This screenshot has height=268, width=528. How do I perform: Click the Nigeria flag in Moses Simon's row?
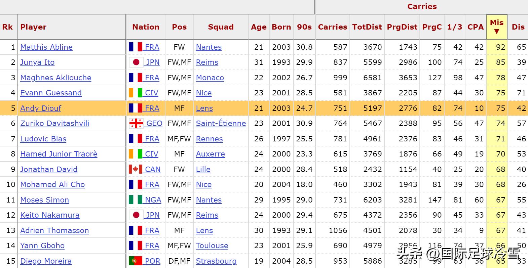coord(136,200)
